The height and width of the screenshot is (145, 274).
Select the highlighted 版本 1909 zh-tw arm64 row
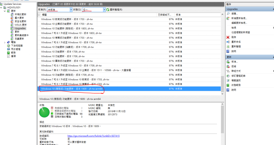tap(129, 89)
